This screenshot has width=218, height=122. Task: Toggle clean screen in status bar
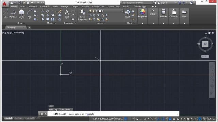(210, 119)
